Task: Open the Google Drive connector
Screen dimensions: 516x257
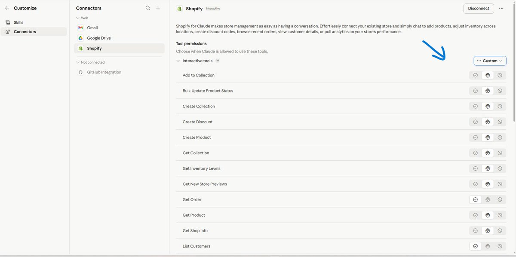Action: [119, 38]
